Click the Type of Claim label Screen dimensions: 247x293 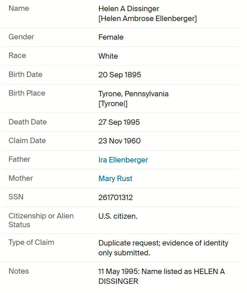[x=31, y=242]
